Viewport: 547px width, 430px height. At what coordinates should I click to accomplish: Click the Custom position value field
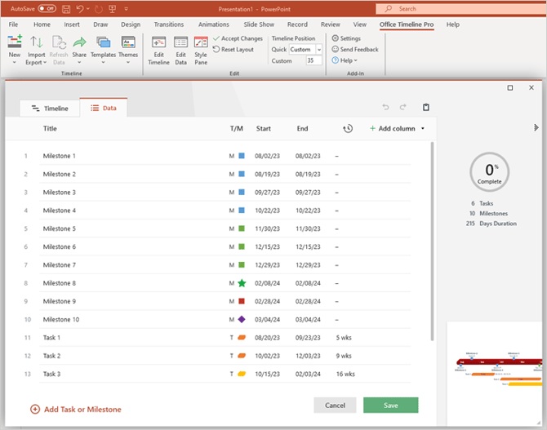point(314,60)
